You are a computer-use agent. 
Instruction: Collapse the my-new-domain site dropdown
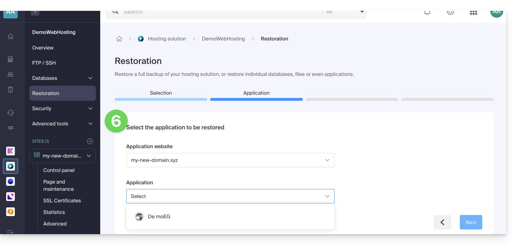[88, 156]
